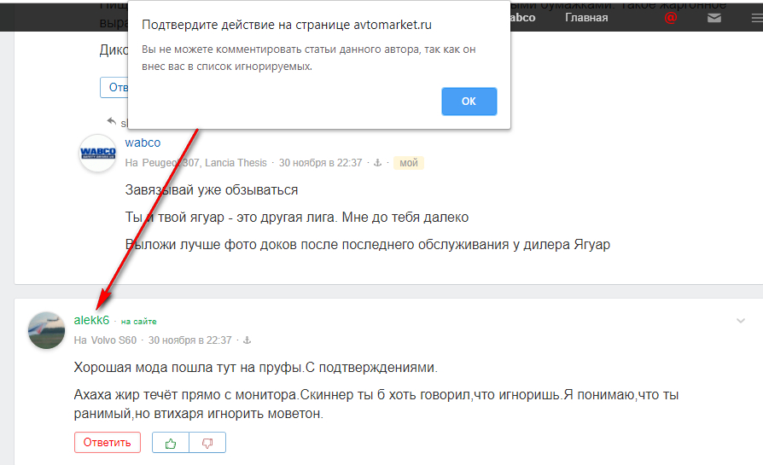
Task: Click the date 30 ноября в 22:37 under alekk6
Action: coord(189,340)
